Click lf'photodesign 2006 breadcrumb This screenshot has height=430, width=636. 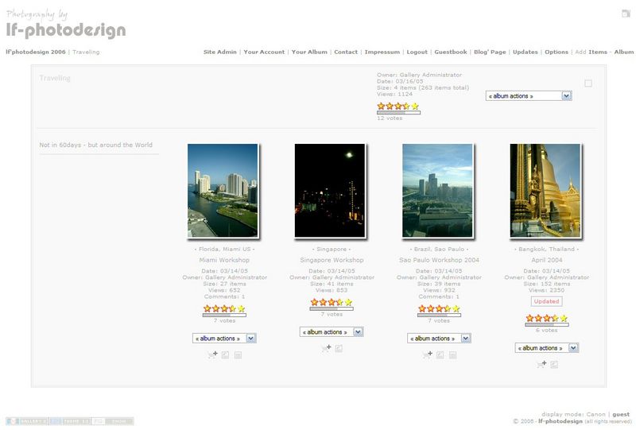pyautogui.click(x=36, y=52)
